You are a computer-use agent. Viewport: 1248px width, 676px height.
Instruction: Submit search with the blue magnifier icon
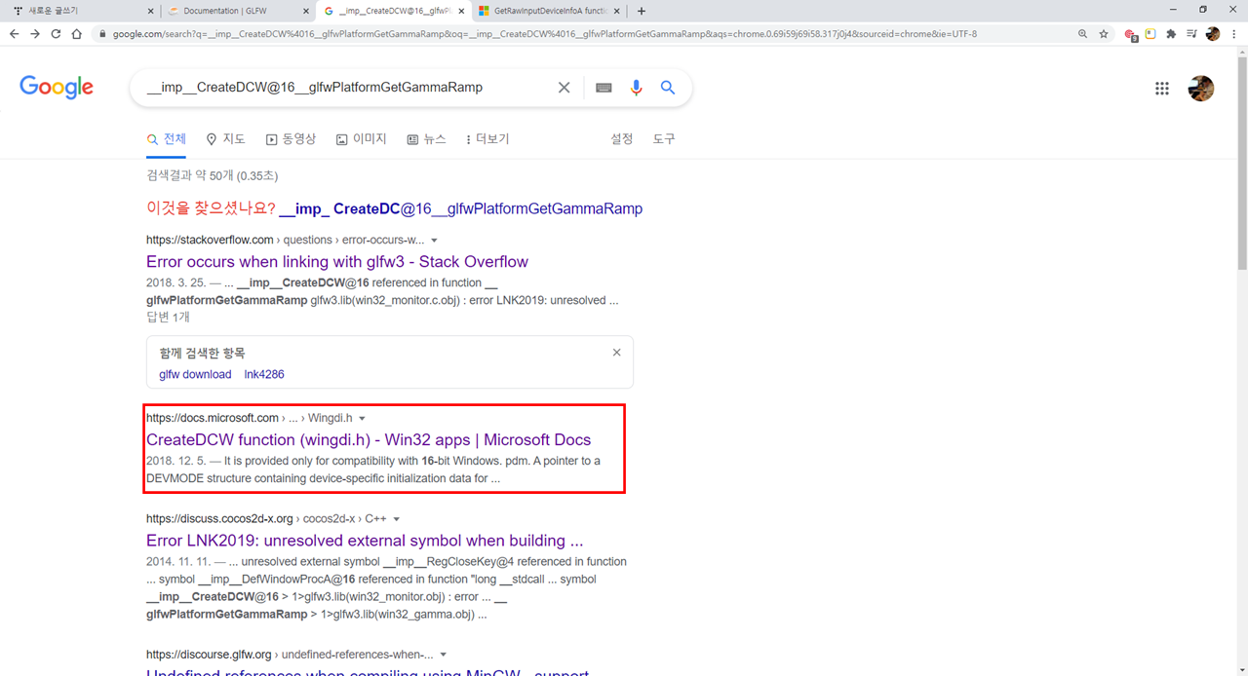[668, 88]
